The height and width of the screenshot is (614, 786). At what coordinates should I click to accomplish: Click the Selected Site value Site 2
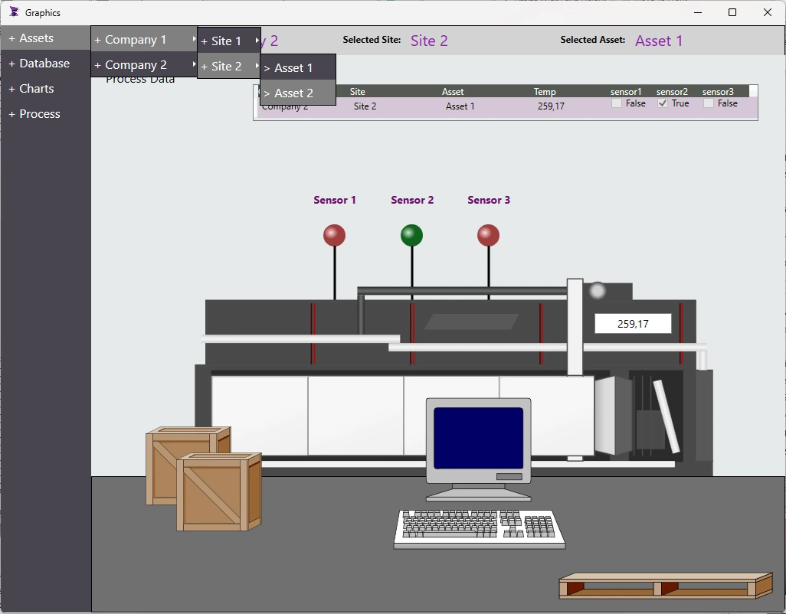tap(429, 41)
